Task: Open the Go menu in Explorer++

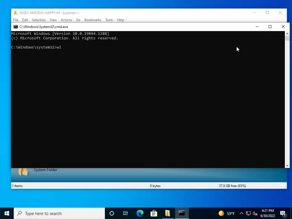Action: coord(78,20)
